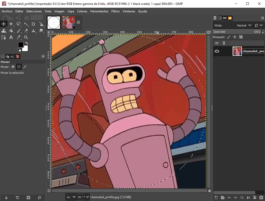The height and width of the screenshot is (201, 265).
Task: Swap foreground and background colors
Action: (26, 43)
